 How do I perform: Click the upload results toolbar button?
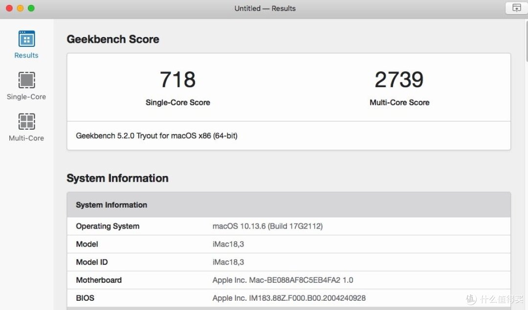pos(516,8)
